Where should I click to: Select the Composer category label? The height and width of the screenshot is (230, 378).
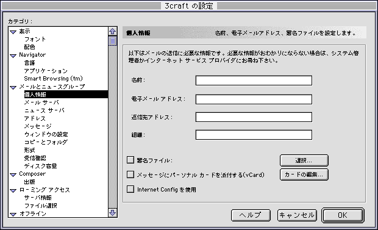pos(32,174)
